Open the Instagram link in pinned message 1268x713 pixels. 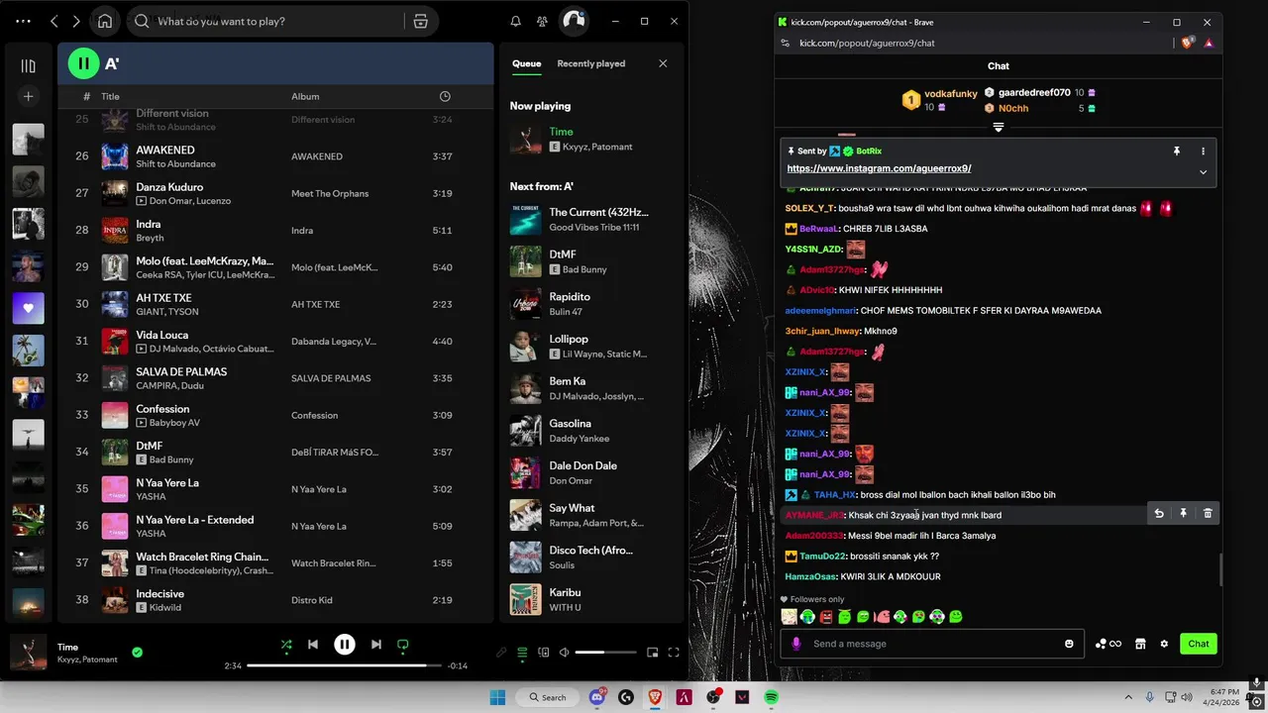pyautogui.click(x=879, y=168)
